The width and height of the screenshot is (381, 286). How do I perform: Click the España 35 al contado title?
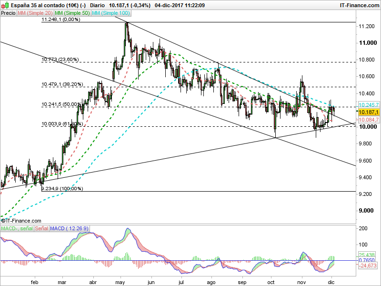pyautogui.click(x=49, y=5)
